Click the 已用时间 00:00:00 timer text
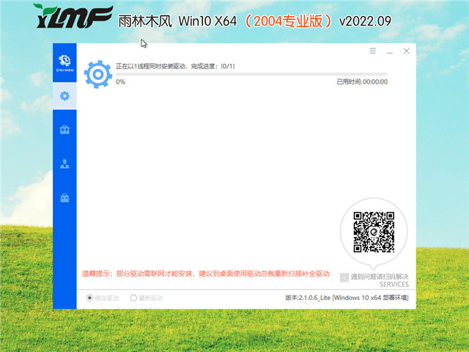Image resolution: width=469 pixels, height=352 pixels. coord(362,81)
